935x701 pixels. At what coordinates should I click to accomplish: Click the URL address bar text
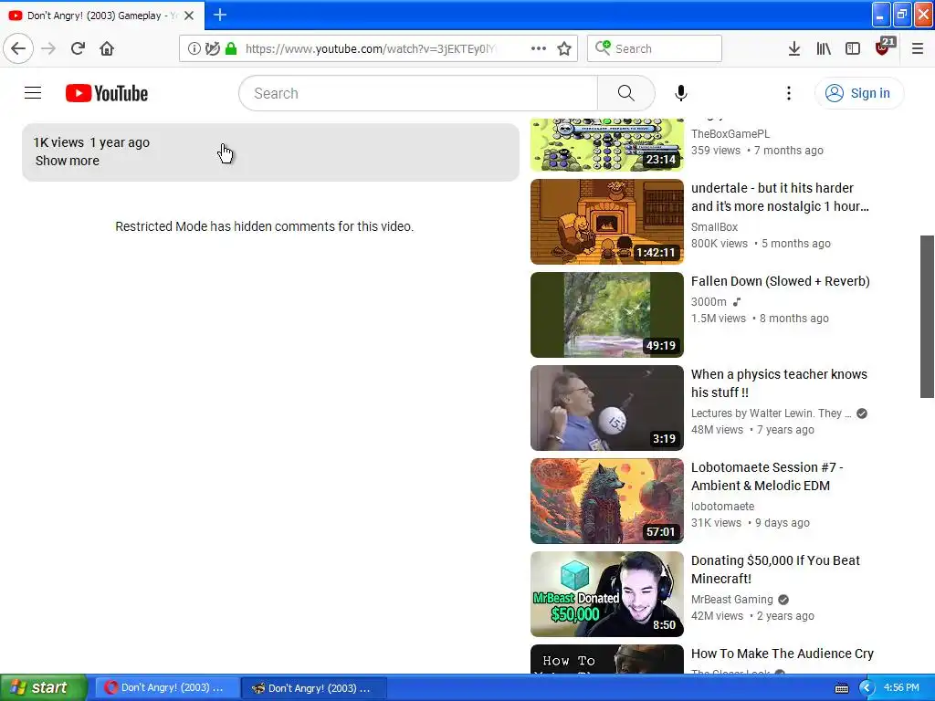[x=371, y=48]
